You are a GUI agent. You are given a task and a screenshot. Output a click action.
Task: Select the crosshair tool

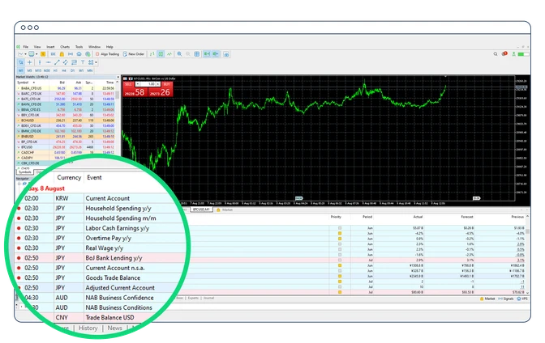(29, 62)
